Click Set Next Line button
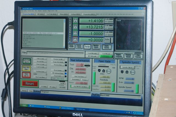The width and height of the screenshot is (176, 117). pos(40,71)
